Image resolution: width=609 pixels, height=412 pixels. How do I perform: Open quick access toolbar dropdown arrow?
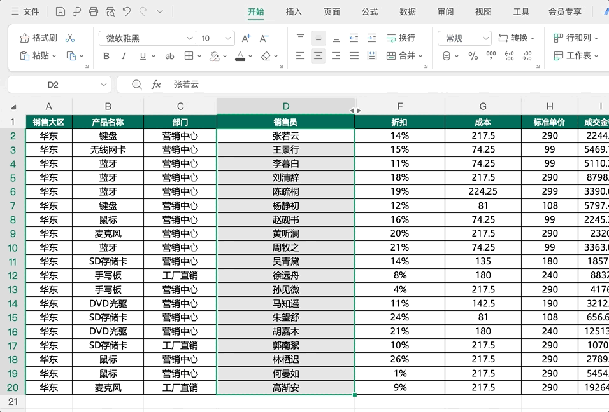[160, 11]
